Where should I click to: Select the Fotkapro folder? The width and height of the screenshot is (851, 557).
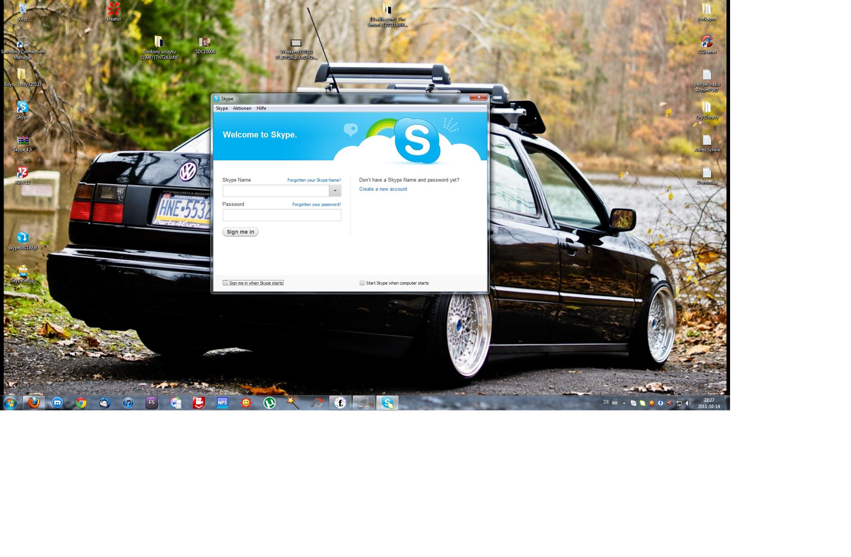[707, 12]
